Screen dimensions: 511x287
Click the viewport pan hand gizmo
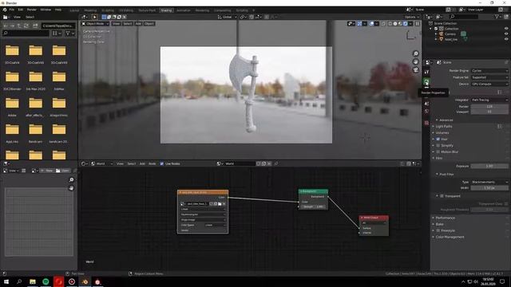tap(415, 62)
